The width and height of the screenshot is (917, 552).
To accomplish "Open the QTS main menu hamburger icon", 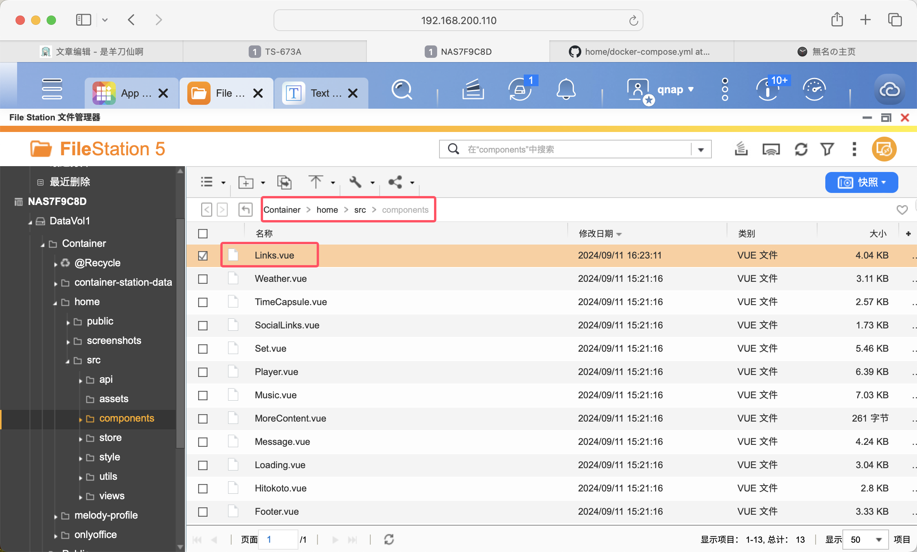I will pos(52,89).
